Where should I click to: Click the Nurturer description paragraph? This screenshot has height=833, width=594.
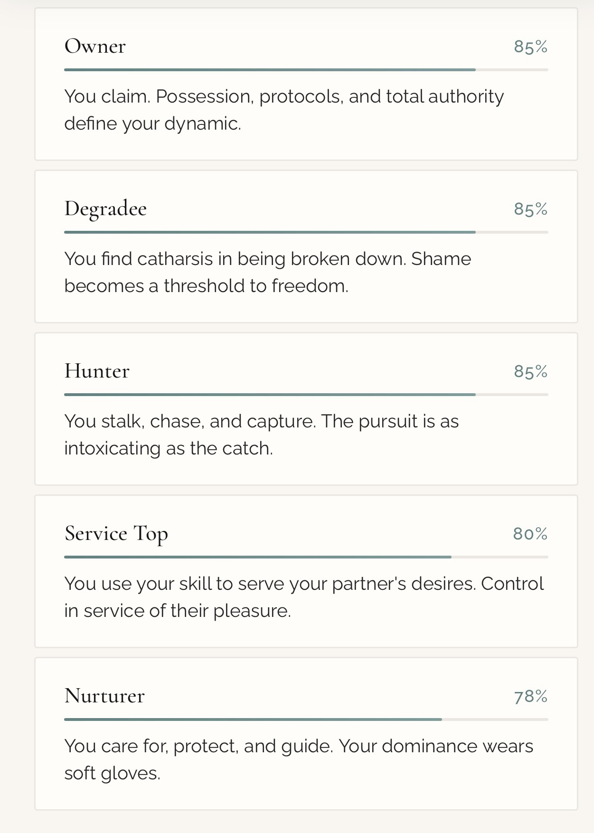coord(299,759)
